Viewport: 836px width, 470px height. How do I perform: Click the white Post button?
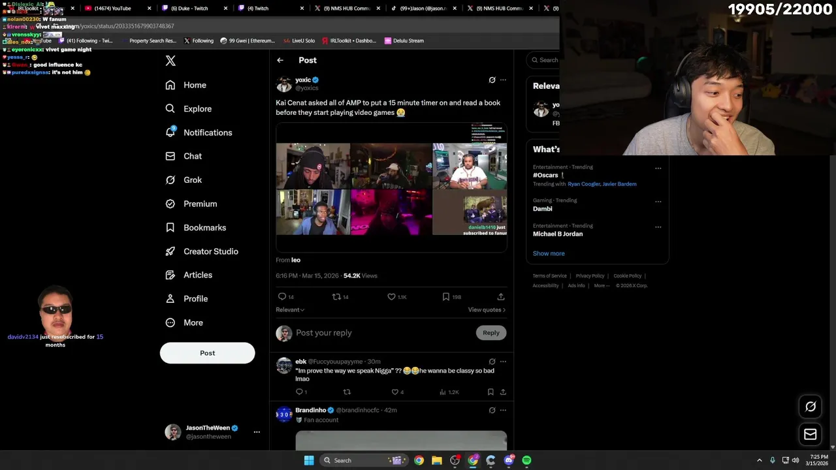[x=207, y=353]
